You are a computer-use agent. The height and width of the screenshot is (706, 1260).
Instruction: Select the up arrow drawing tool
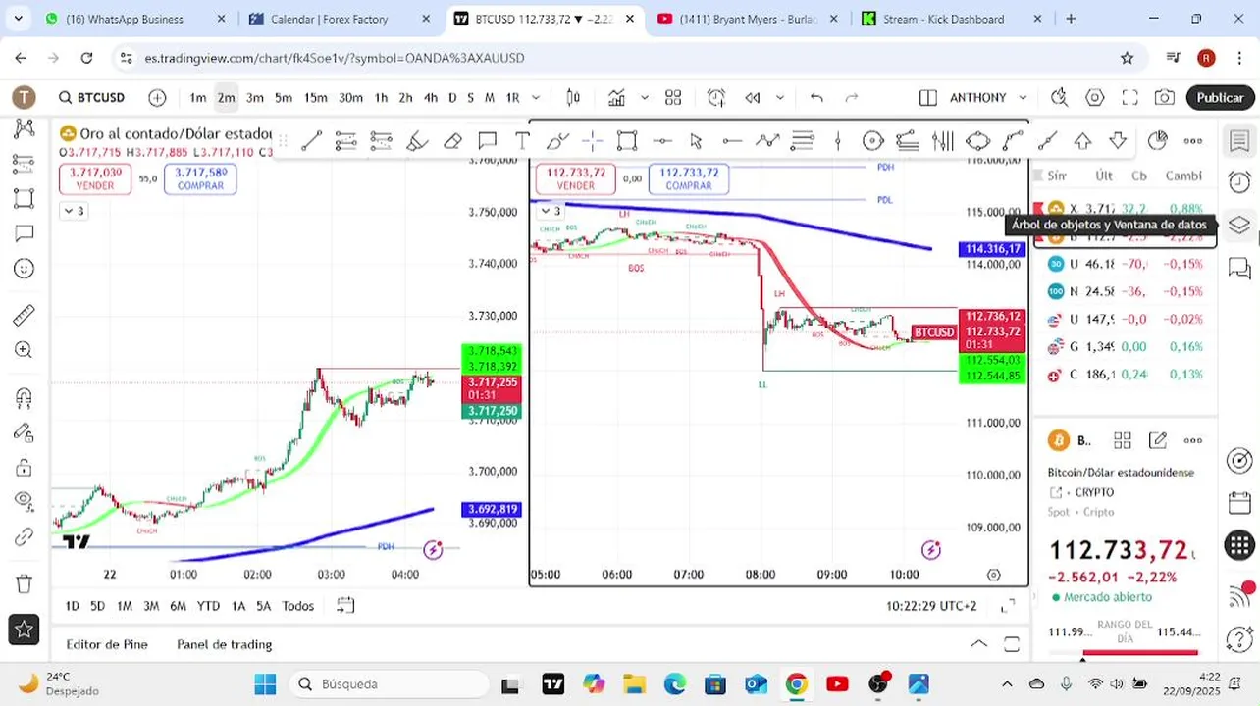(1082, 141)
